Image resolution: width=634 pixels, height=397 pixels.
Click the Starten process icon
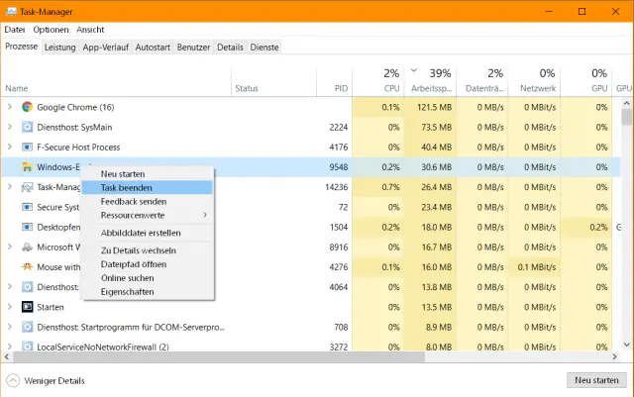(28, 307)
